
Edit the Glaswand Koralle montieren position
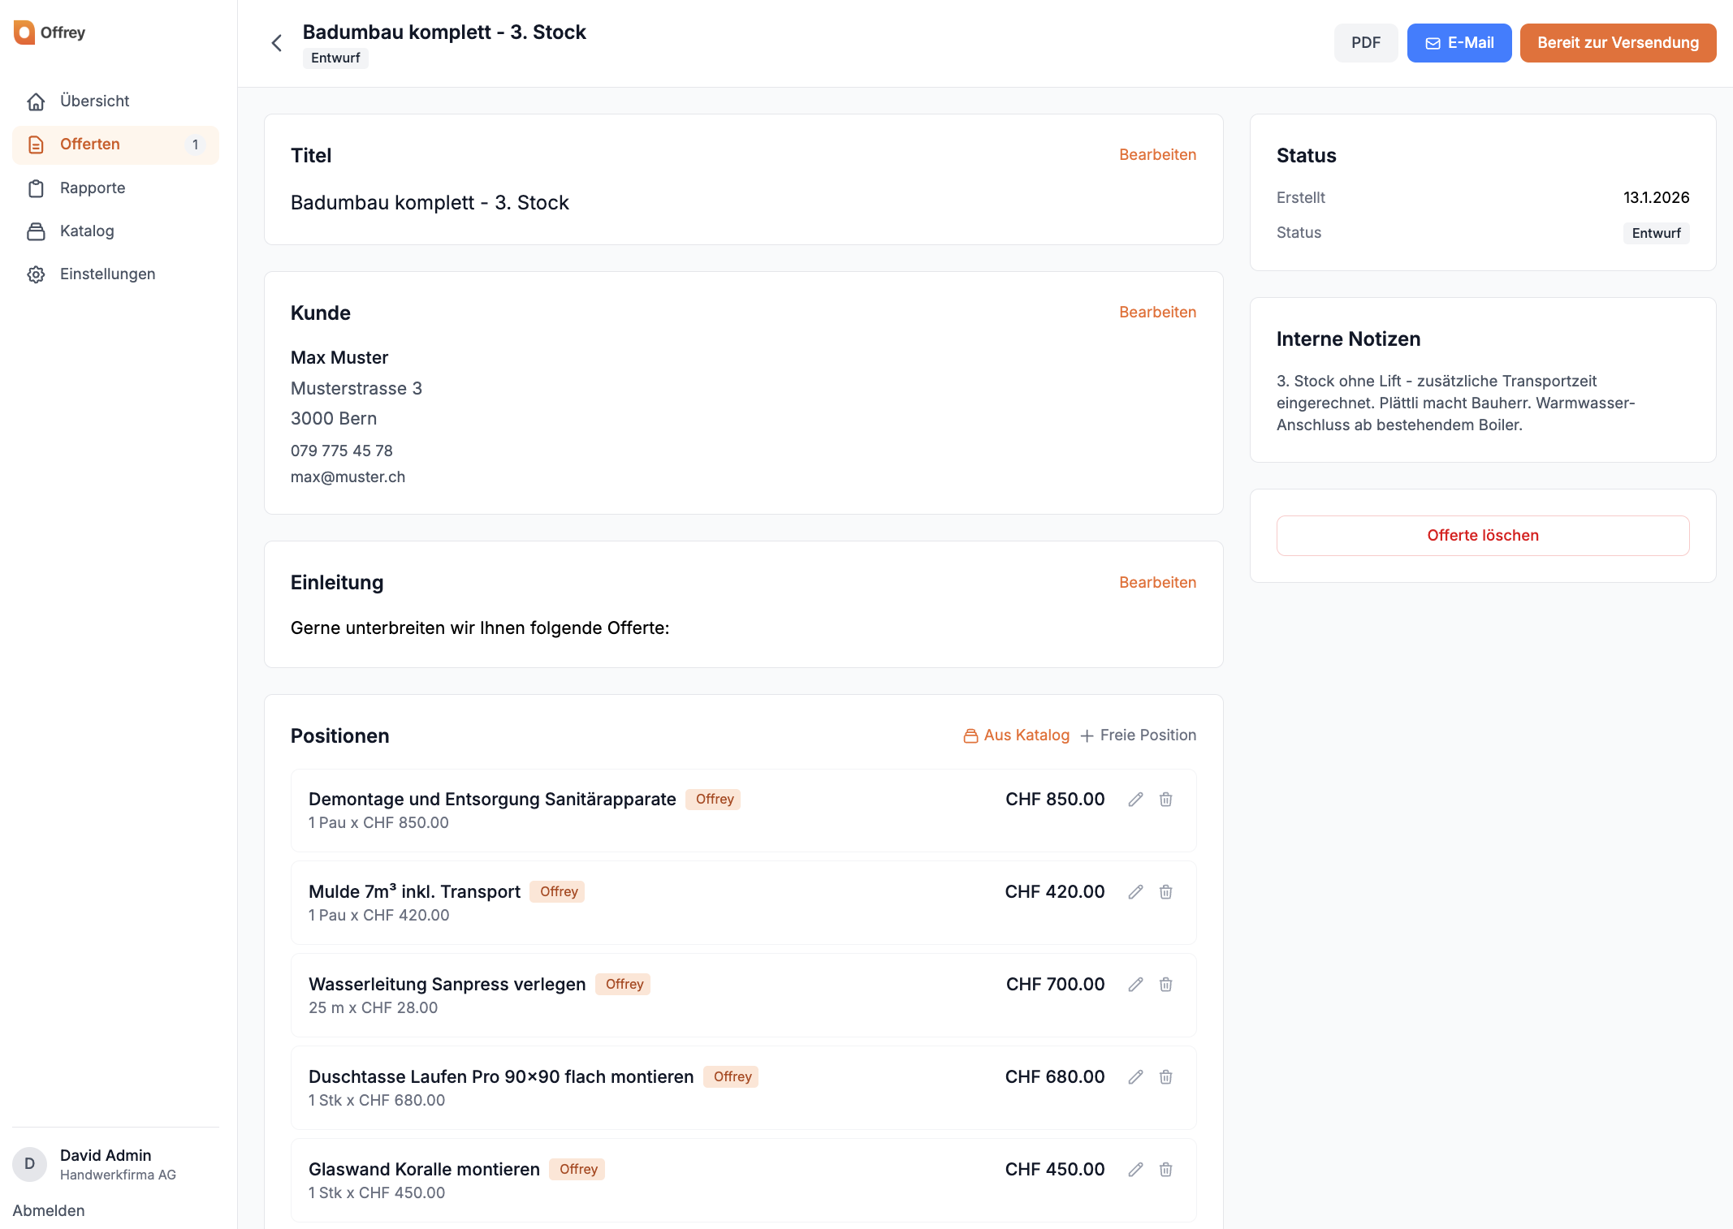1135,1170
